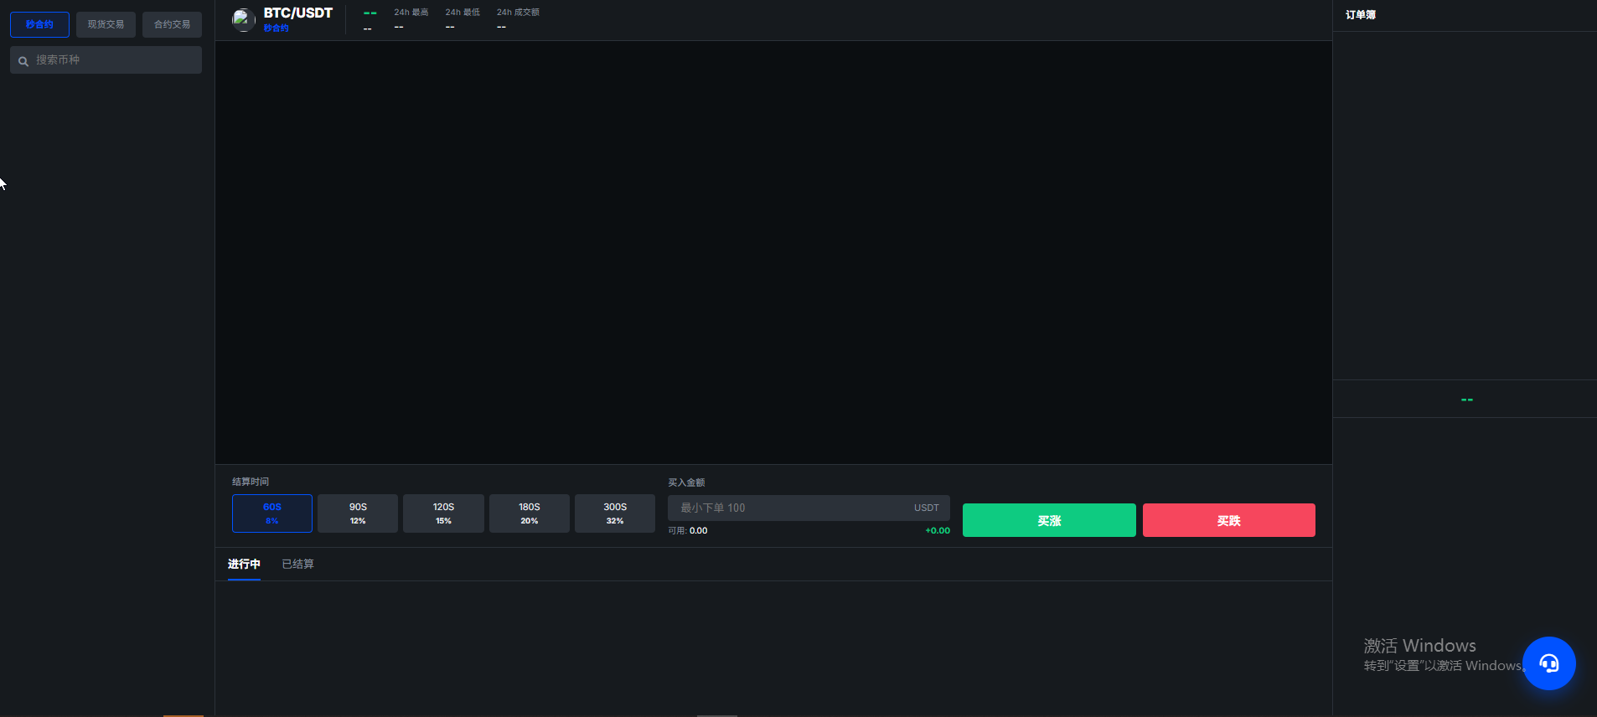The height and width of the screenshot is (717, 1597).
Task: Focus the 搜索币种 search field
Action: 113,60
